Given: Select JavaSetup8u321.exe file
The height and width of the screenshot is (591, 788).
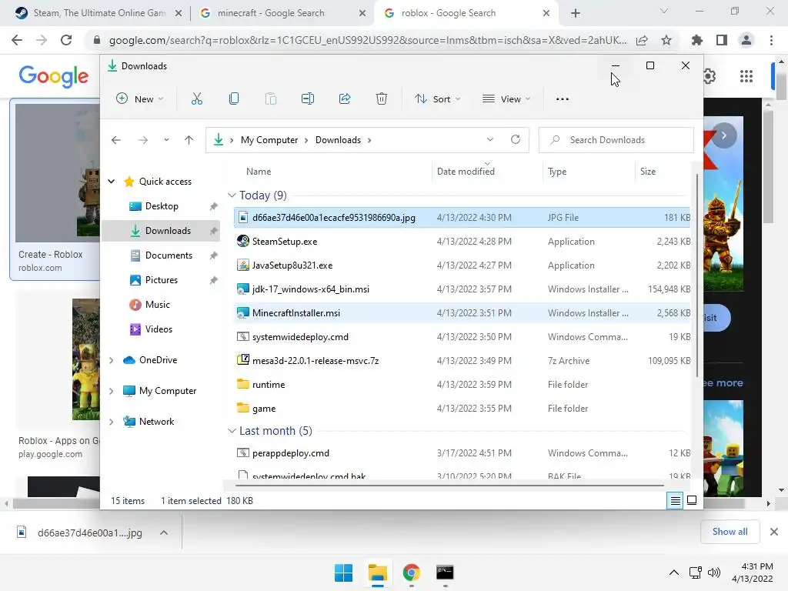Looking at the screenshot, I should [x=462, y=265].
